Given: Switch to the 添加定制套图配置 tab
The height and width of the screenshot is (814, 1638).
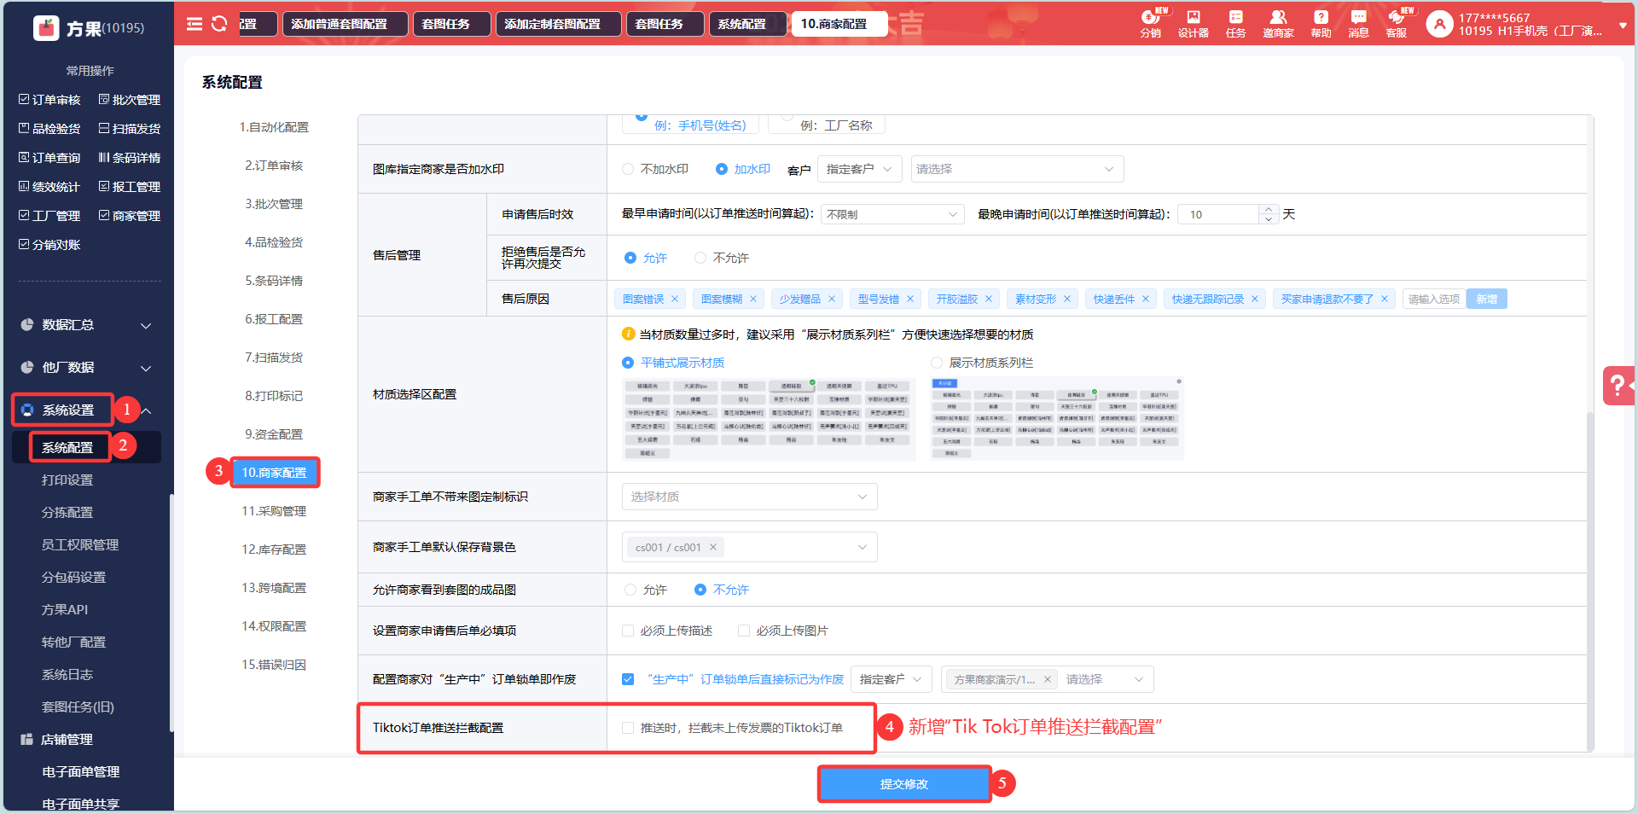Looking at the screenshot, I should pos(557,24).
